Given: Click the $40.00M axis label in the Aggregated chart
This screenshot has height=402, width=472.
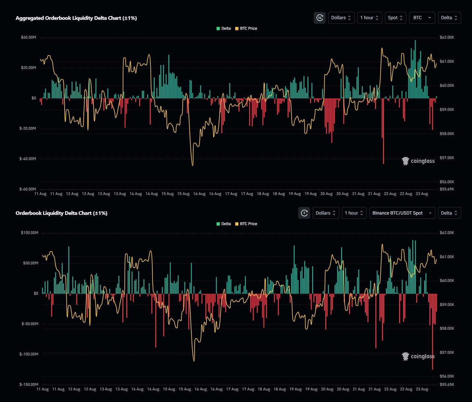Looking at the screenshot, I should pyautogui.click(x=28, y=37).
